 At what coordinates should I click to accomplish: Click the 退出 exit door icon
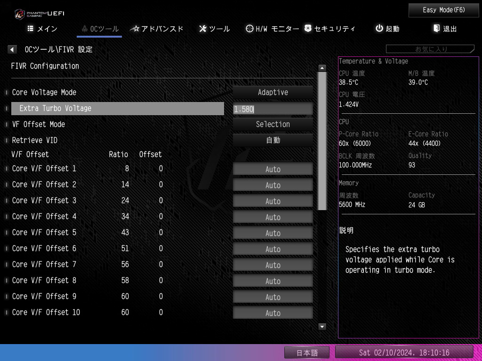point(436,29)
